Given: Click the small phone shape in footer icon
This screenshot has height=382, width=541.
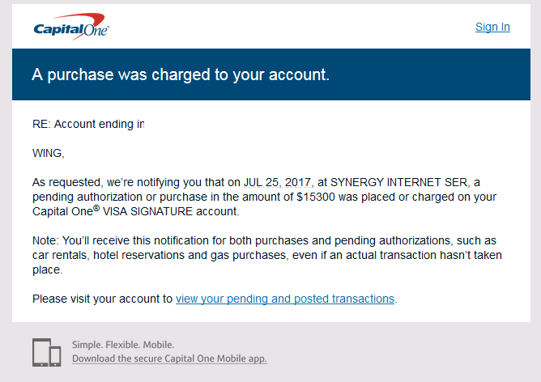Looking at the screenshot, I should tap(55, 356).
